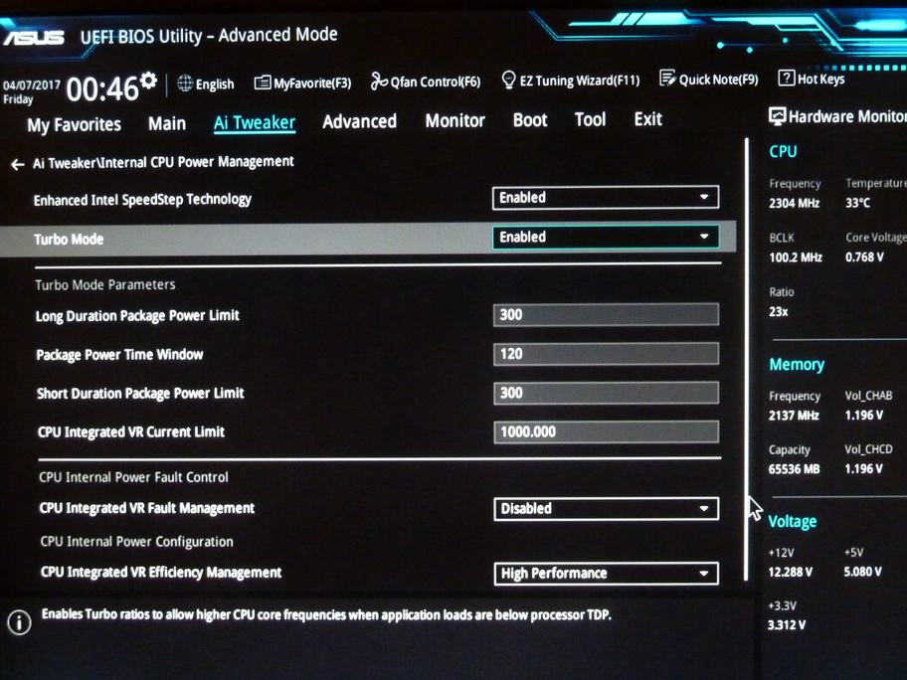Click the Memory section heading
This screenshot has width=907, height=680.
797,364
